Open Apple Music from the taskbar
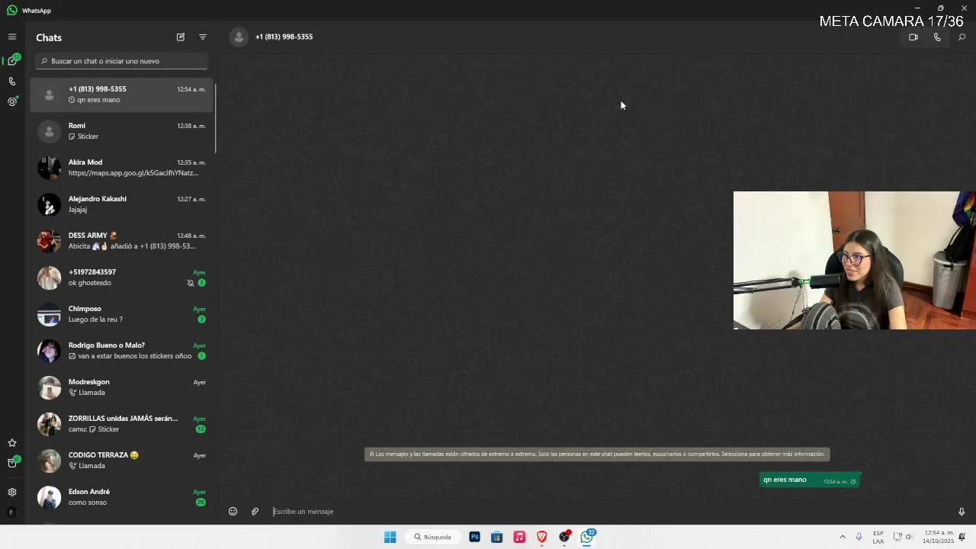The width and height of the screenshot is (976, 549). [519, 537]
